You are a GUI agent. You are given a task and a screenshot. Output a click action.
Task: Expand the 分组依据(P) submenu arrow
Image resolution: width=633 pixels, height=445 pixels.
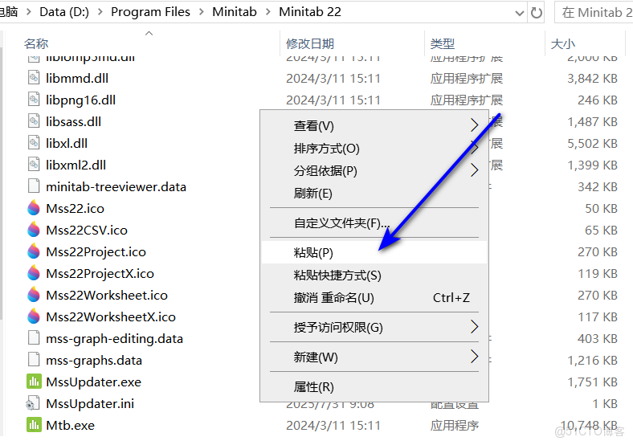point(474,170)
